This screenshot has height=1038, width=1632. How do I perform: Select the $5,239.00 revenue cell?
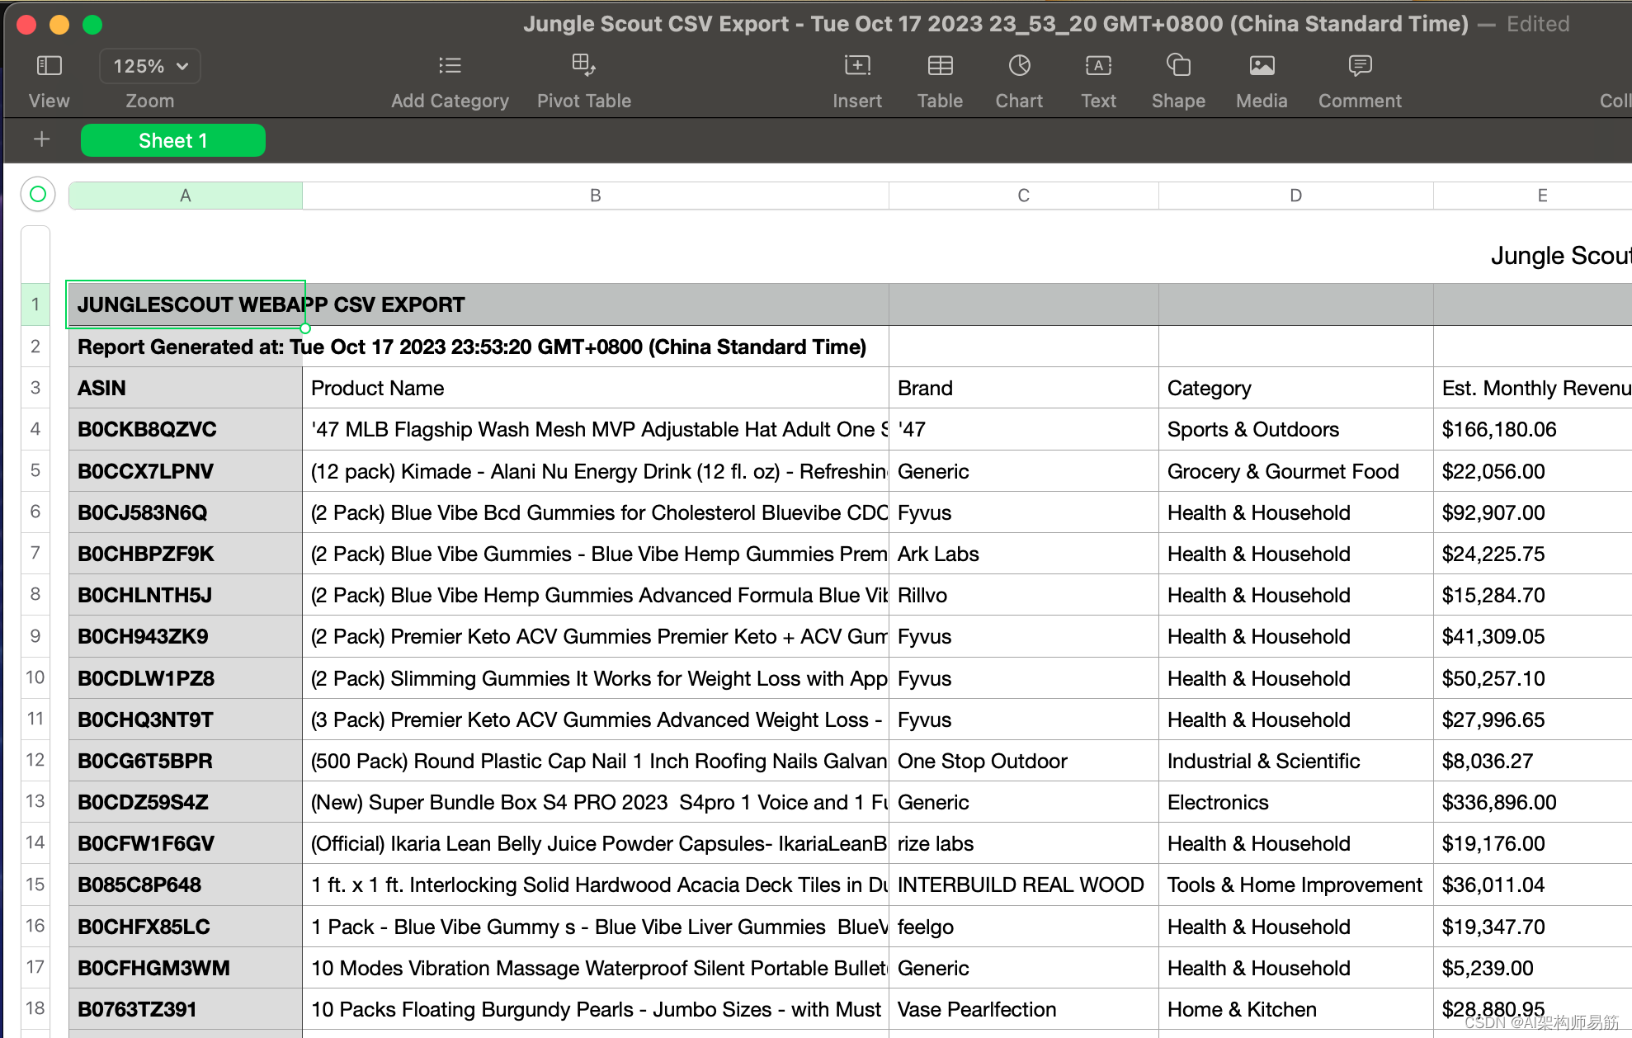tap(1533, 968)
